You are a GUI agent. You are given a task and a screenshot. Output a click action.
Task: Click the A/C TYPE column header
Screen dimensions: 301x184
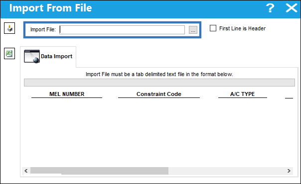click(243, 94)
